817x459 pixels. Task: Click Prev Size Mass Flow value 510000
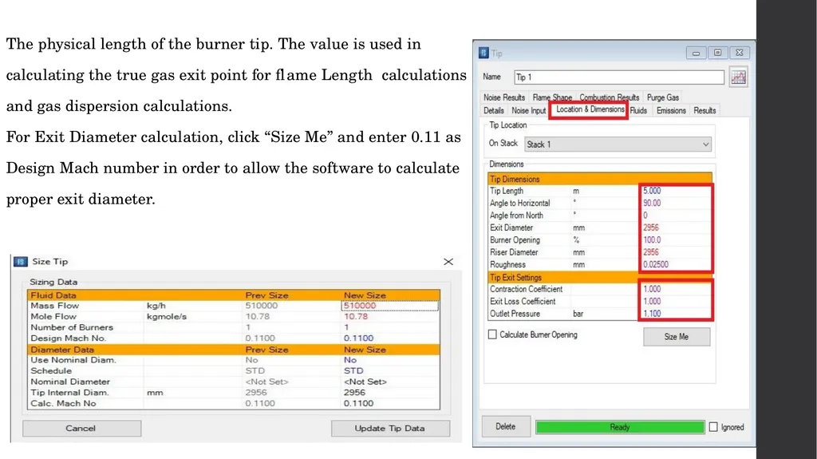[x=262, y=306]
